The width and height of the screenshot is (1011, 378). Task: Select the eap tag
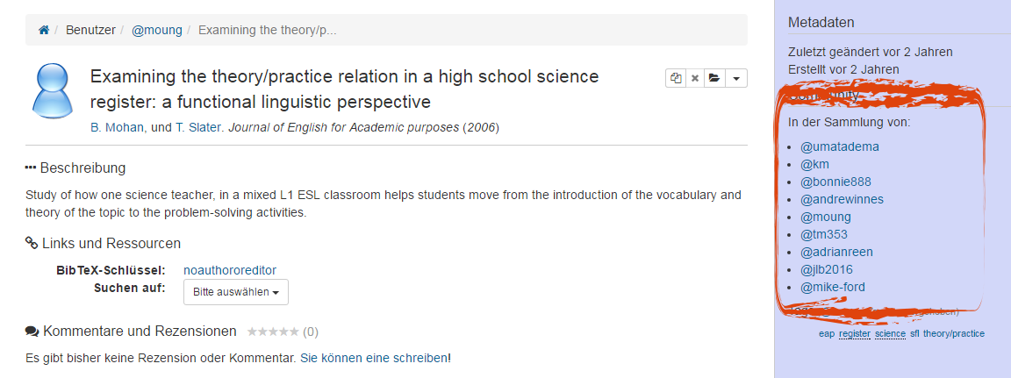827,333
